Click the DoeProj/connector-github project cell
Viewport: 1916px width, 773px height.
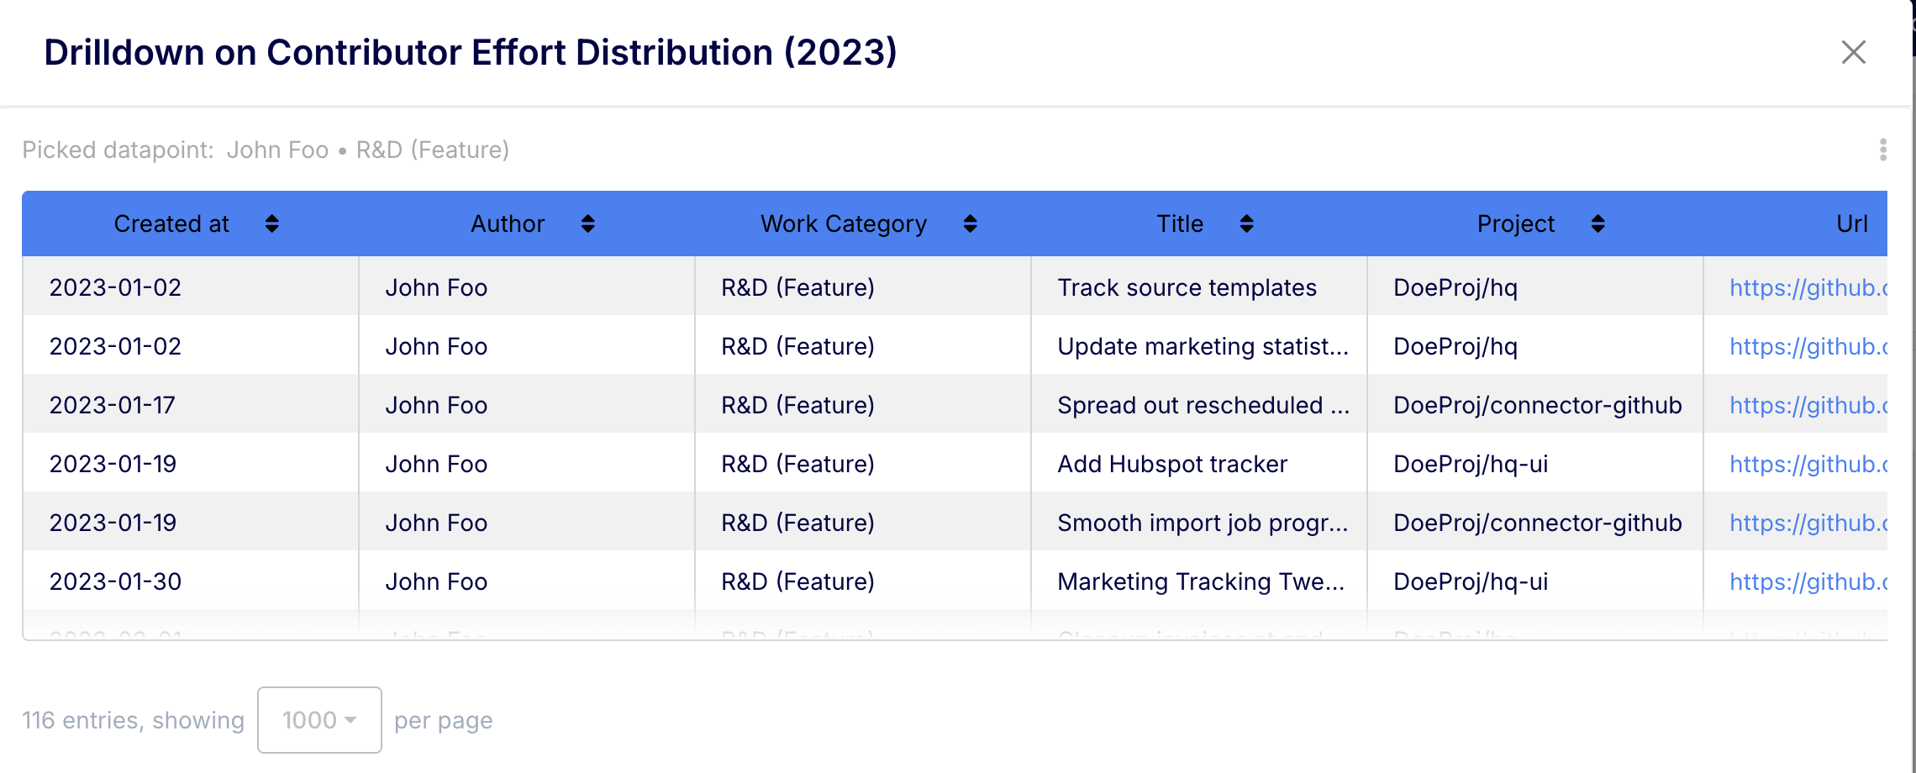(1537, 404)
